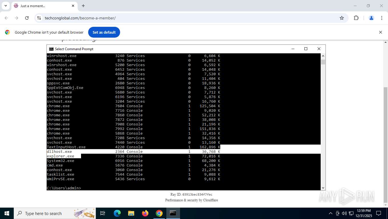Screen dimensions: 388x219
Task: Click winrshost.exe row with PID 3240
Action: 134,56
